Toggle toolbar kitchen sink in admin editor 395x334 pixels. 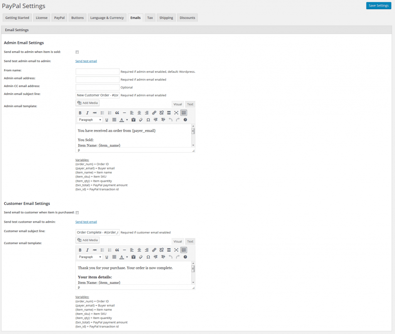tap(184, 113)
